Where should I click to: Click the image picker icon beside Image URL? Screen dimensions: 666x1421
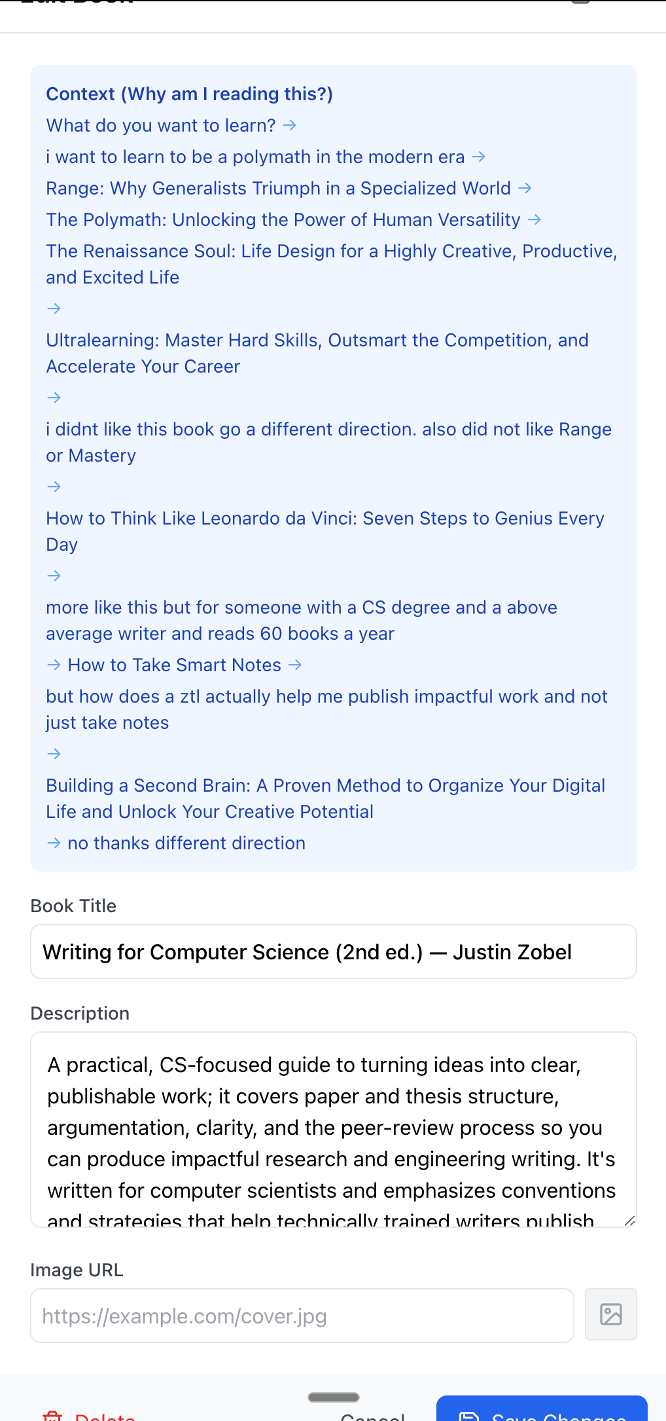pos(610,1314)
